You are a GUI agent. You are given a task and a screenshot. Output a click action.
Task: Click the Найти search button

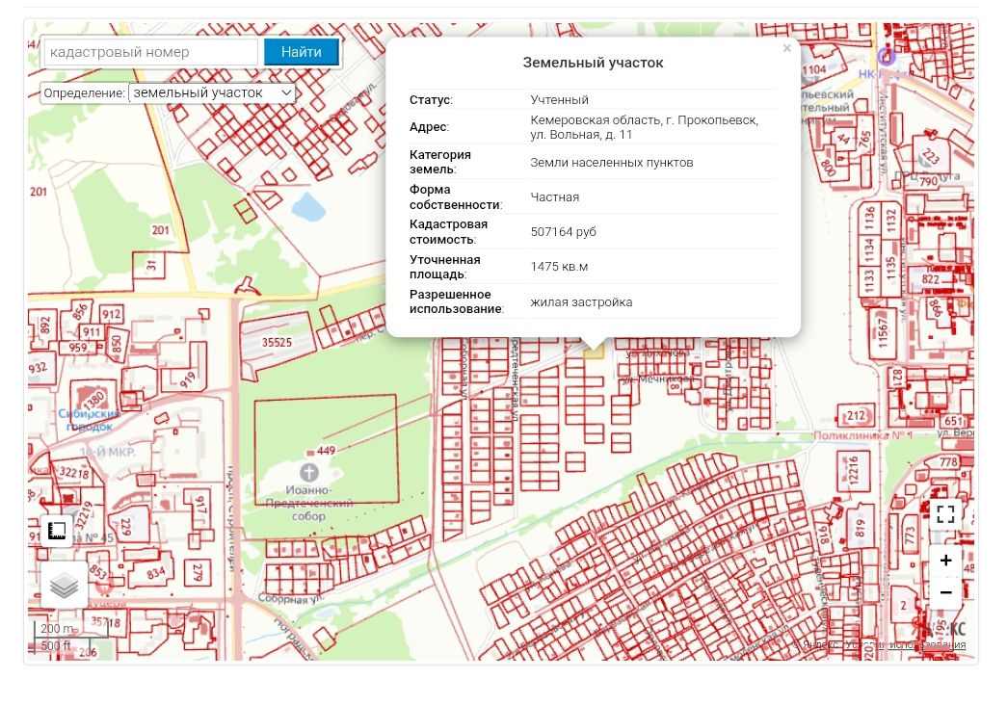(x=302, y=52)
